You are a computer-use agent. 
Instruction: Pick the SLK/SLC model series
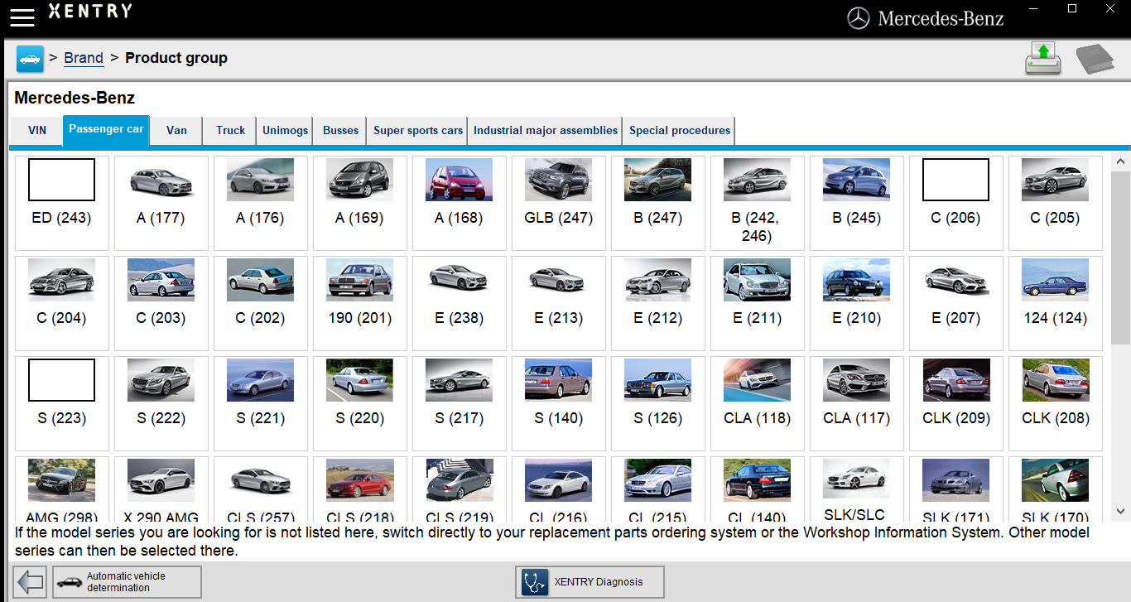click(x=857, y=489)
